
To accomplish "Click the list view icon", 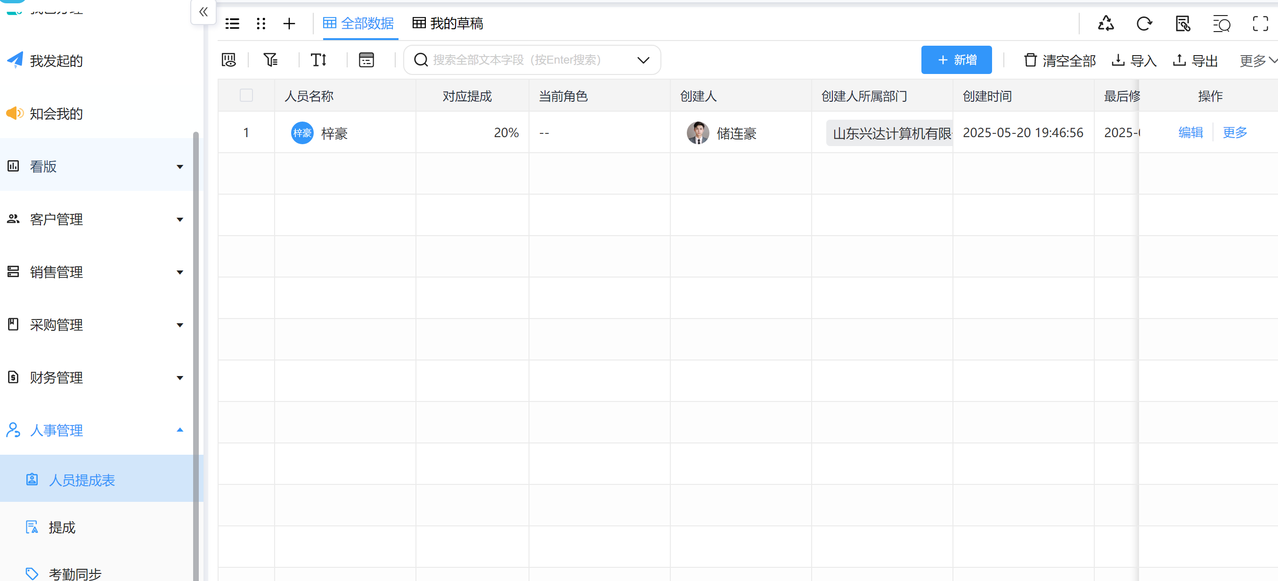I will click(x=232, y=23).
